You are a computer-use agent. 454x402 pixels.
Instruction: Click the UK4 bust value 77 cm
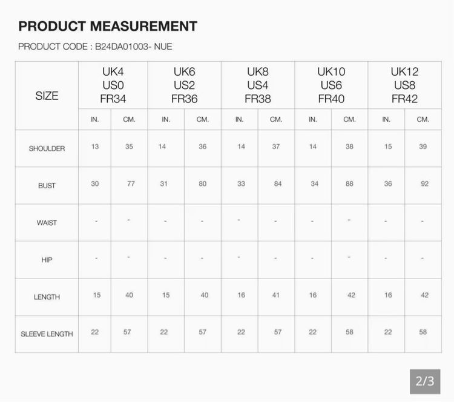(131, 183)
